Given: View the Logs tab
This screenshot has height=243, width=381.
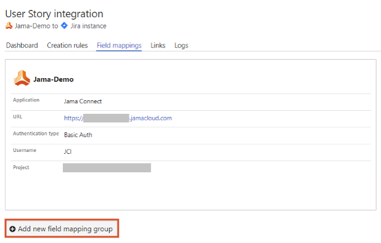Looking at the screenshot, I should [181, 46].
